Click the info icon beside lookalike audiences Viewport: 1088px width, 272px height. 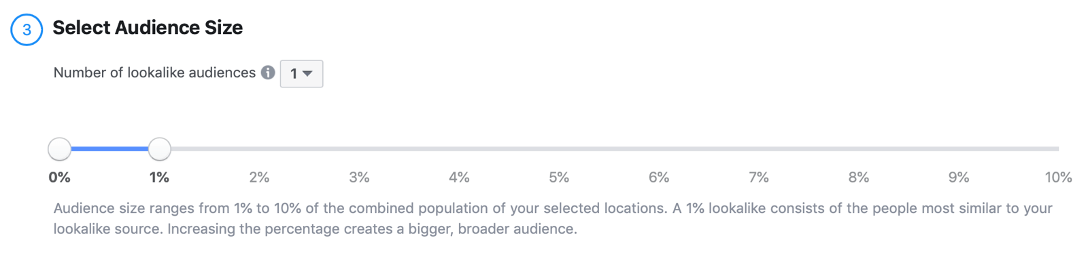click(x=268, y=73)
